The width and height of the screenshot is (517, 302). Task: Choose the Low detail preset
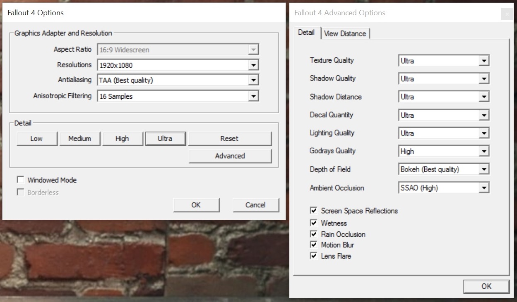(x=36, y=139)
